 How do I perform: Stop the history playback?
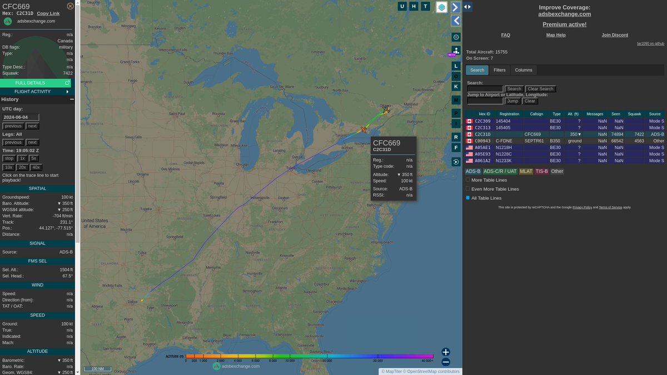(9, 158)
